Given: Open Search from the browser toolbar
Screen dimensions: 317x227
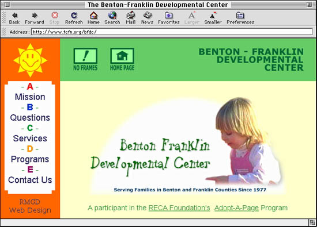Looking at the screenshot, I should 112,18.
